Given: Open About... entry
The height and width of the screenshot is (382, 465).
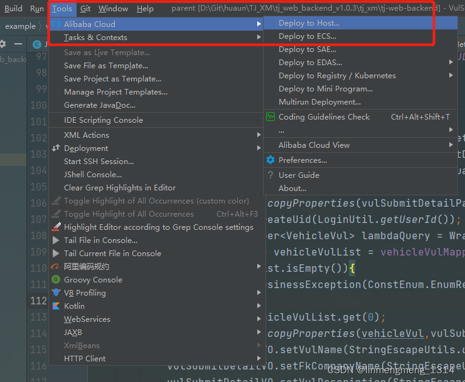Looking at the screenshot, I should 360,188.
